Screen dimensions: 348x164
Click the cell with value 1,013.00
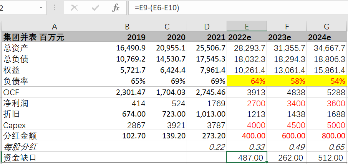click(207, 114)
